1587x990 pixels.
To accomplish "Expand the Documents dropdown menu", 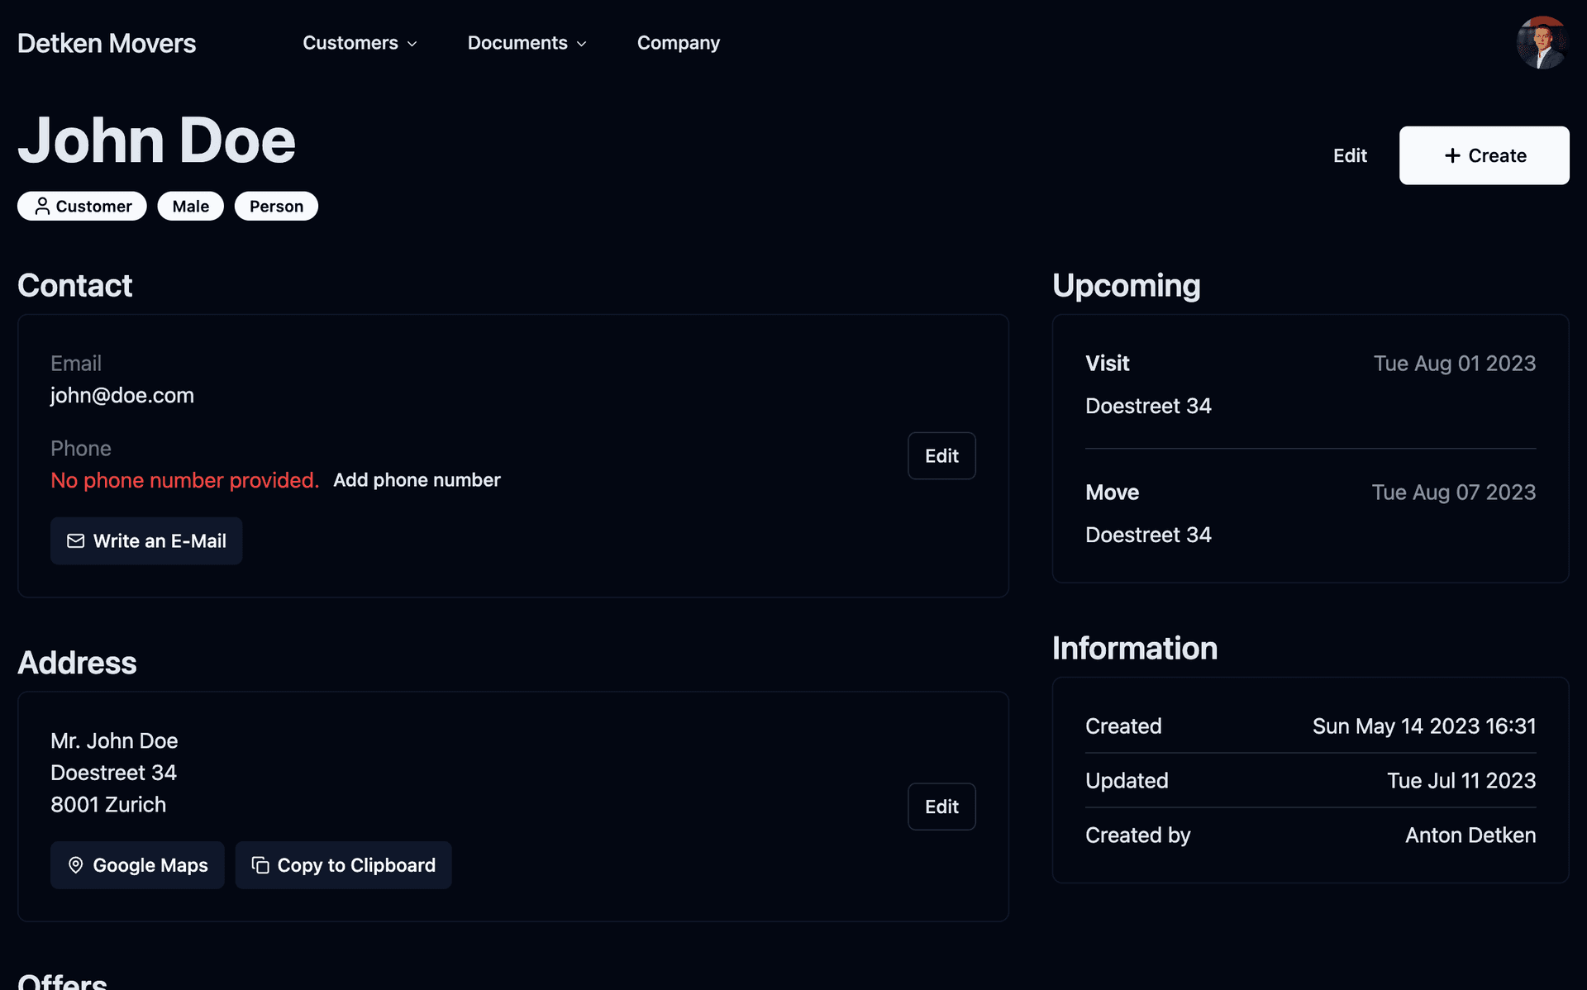I will [x=527, y=42].
